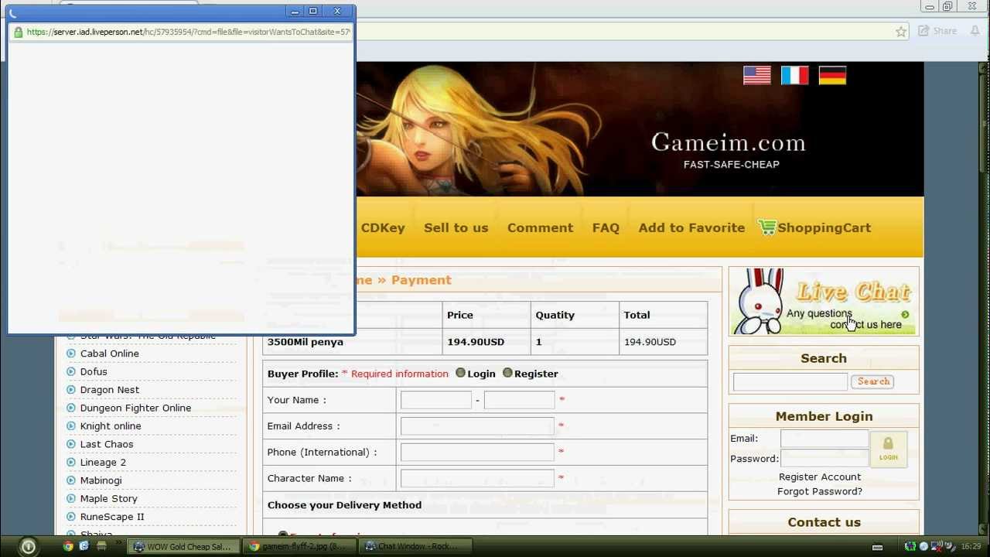Click the Start button on the taskbar

tap(28, 546)
